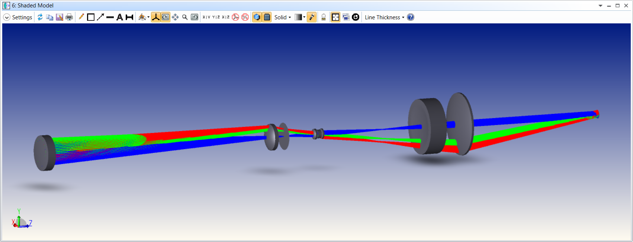633x242 pixels.
Task: Open the help question mark
Action: pyautogui.click(x=411, y=17)
